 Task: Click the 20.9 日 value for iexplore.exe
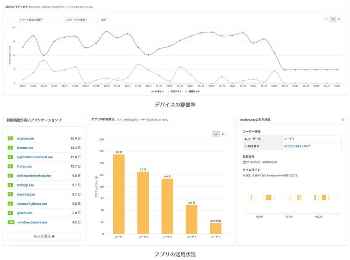pyautogui.click(x=75, y=138)
